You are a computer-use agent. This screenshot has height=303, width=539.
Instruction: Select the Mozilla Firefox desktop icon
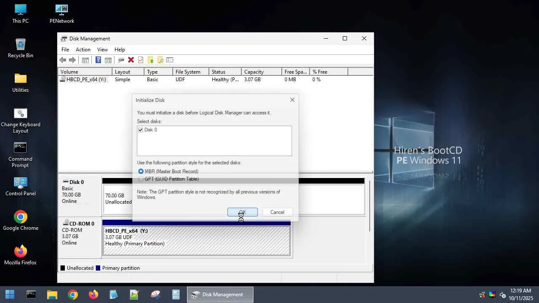[20, 255]
